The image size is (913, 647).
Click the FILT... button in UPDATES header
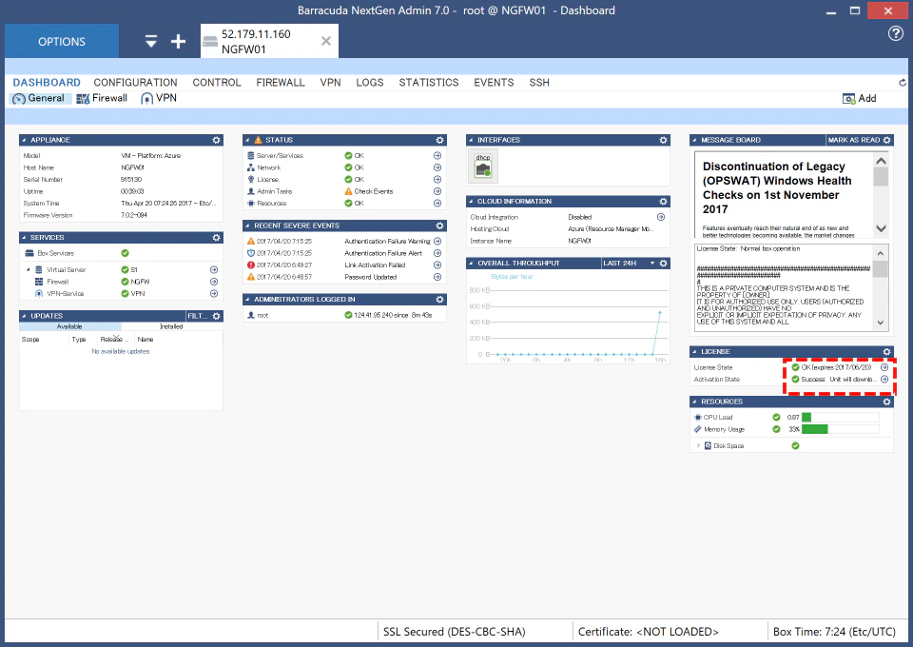coord(198,316)
